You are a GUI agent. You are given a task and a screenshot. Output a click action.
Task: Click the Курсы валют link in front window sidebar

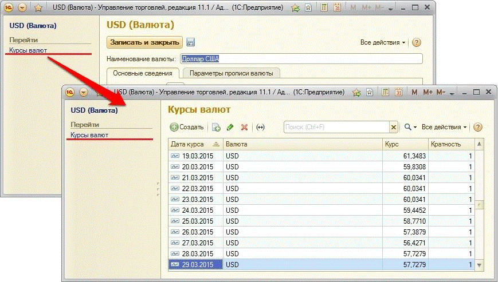coord(89,135)
